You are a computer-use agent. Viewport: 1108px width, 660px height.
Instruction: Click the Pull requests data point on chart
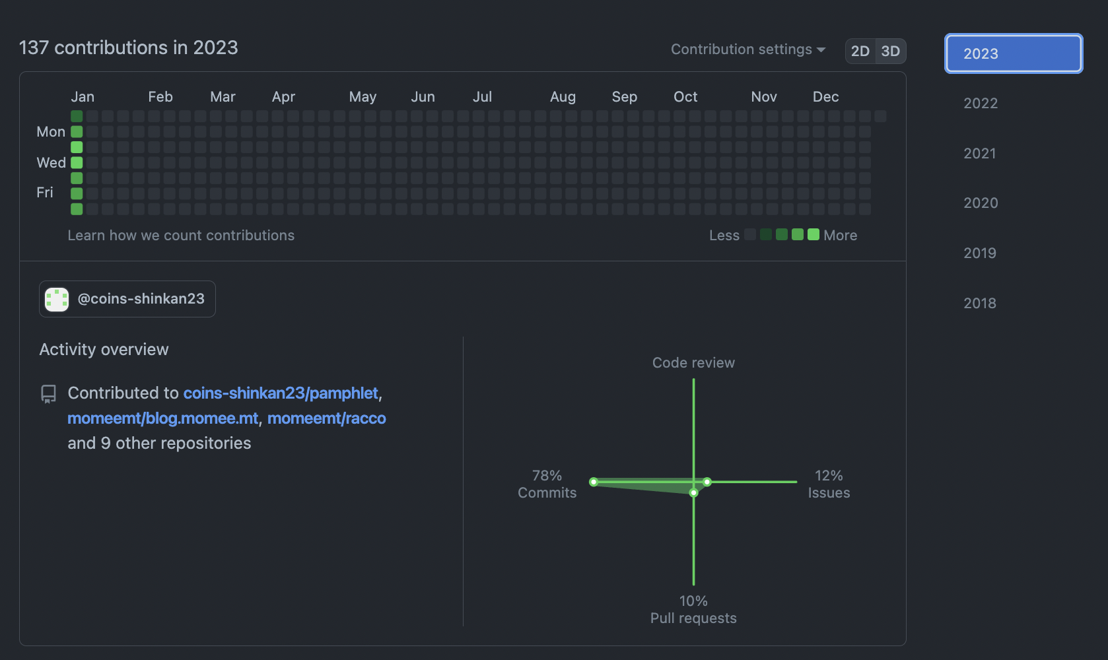(x=693, y=493)
